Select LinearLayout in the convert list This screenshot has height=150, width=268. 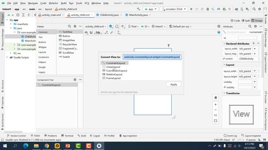(x=113, y=67)
